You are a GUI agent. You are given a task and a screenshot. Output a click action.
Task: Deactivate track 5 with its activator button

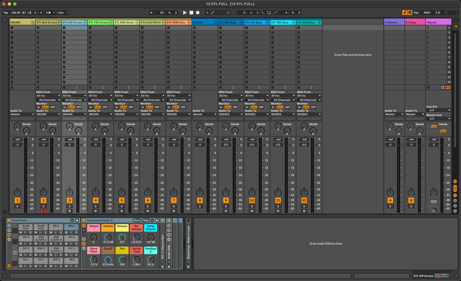pyautogui.click(x=122, y=200)
